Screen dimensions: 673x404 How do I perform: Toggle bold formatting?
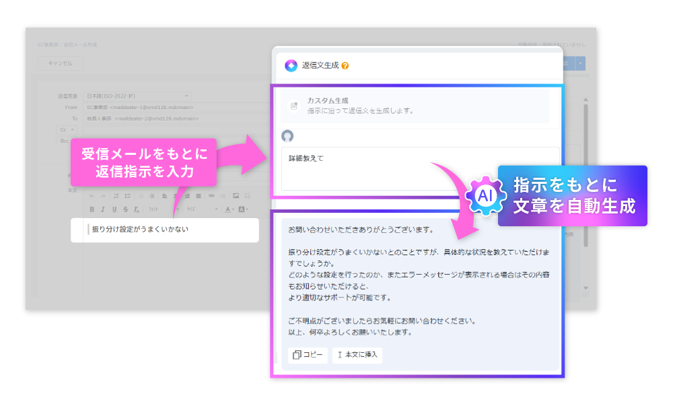click(x=92, y=209)
